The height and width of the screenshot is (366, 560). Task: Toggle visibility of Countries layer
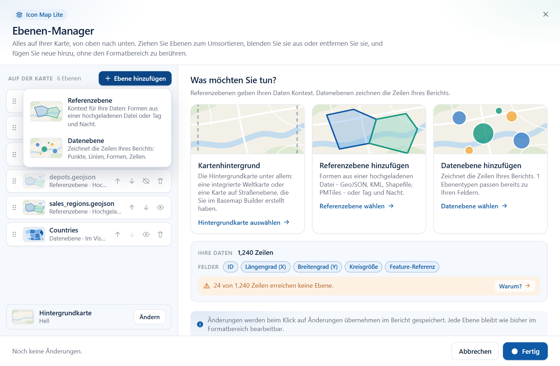pyautogui.click(x=146, y=234)
